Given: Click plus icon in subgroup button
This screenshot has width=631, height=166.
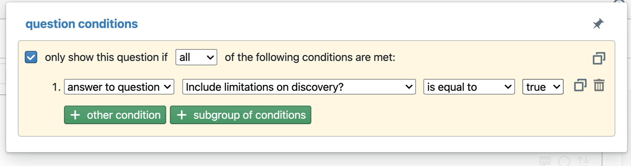Looking at the screenshot, I should 182,115.
